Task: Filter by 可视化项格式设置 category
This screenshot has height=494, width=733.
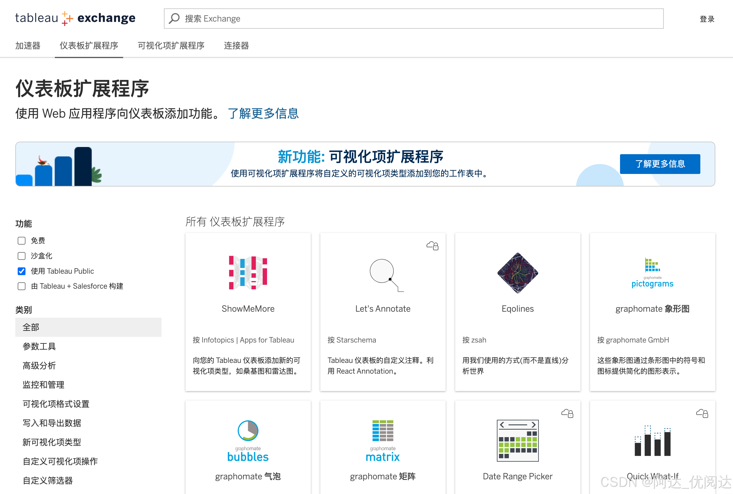Action: point(88,404)
